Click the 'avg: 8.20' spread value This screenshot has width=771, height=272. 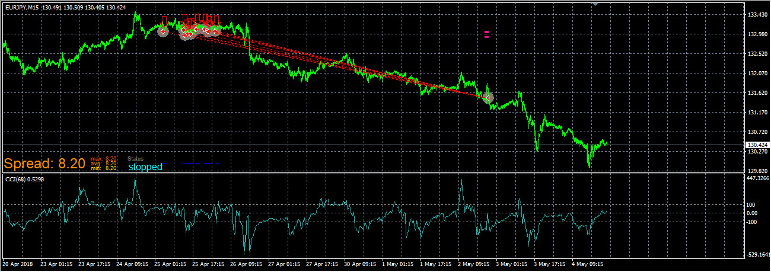(x=104, y=164)
